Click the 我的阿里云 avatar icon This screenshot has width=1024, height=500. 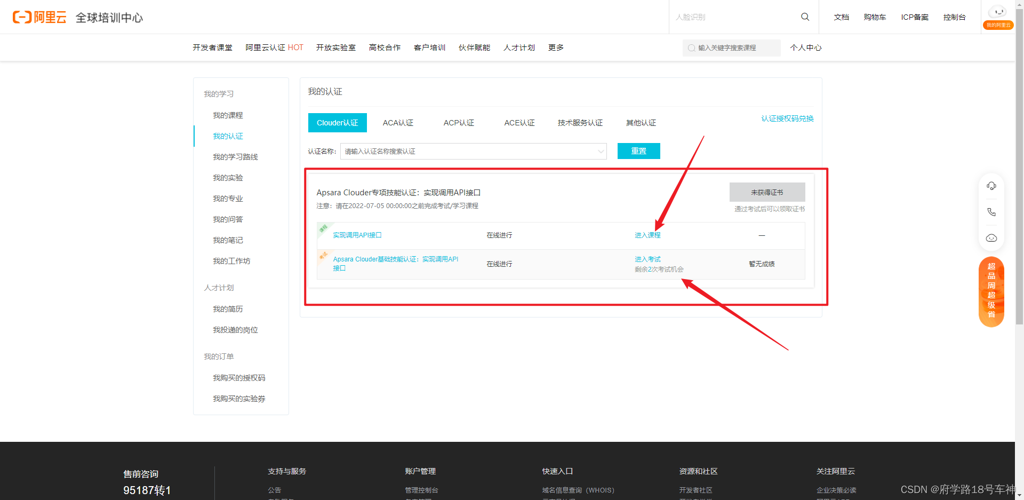click(x=998, y=12)
